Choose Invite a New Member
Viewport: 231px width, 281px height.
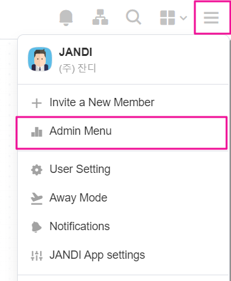122,102
